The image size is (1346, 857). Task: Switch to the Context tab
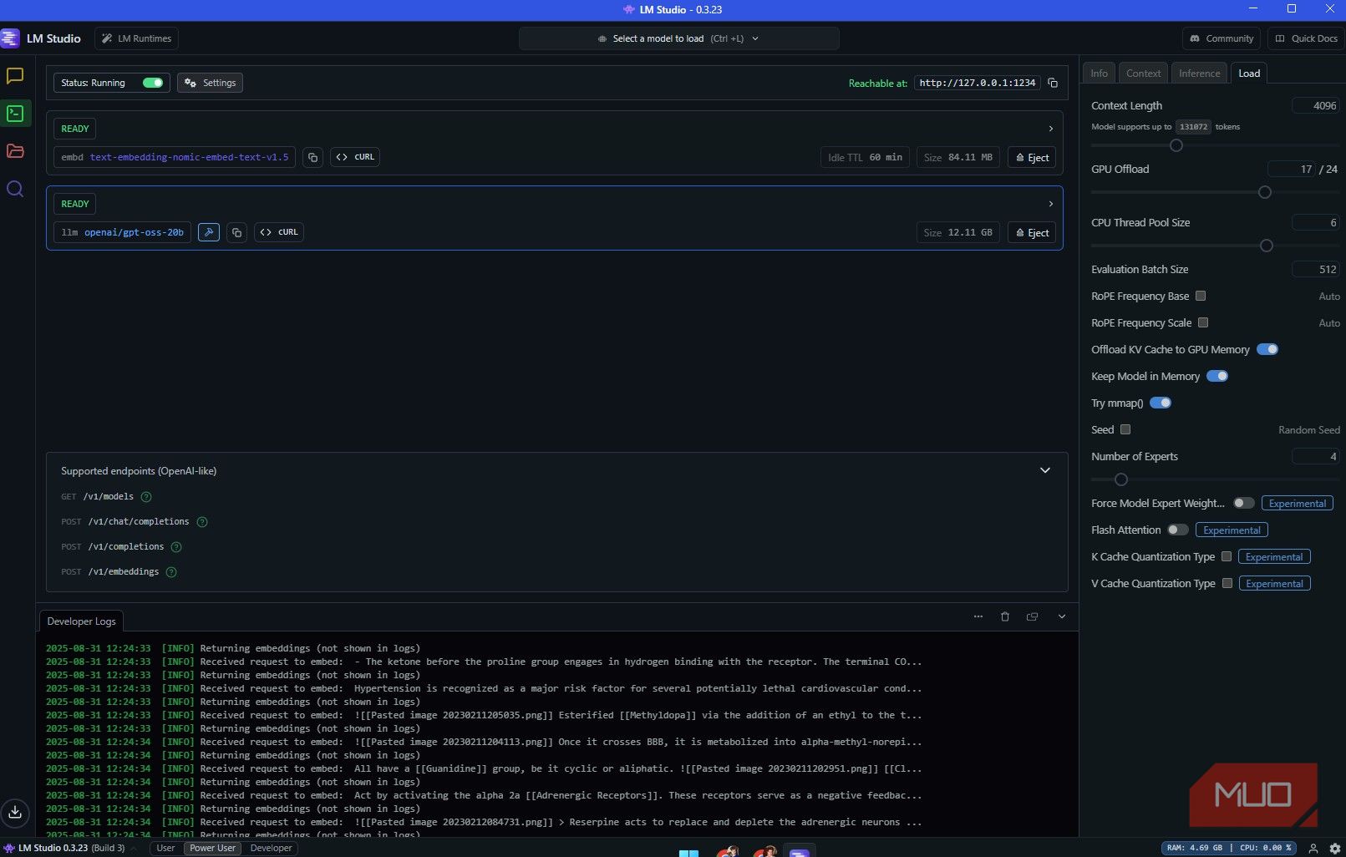[x=1143, y=74]
